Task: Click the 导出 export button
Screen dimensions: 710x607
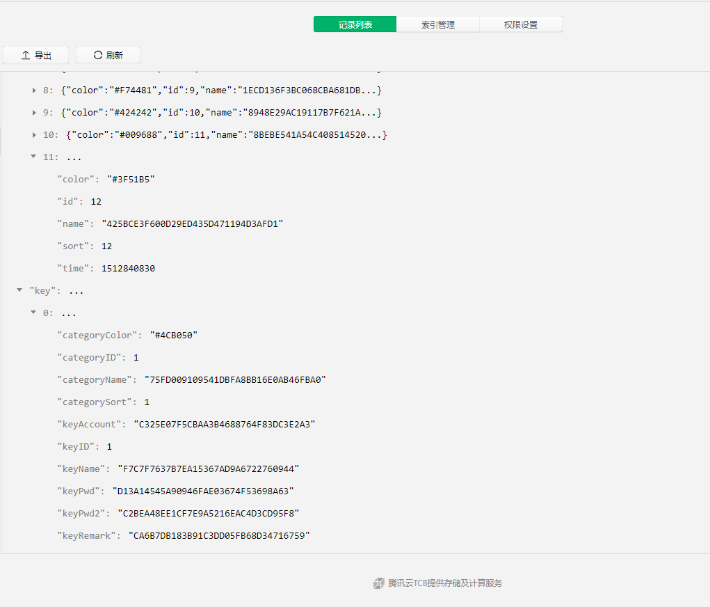Action: [x=35, y=55]
